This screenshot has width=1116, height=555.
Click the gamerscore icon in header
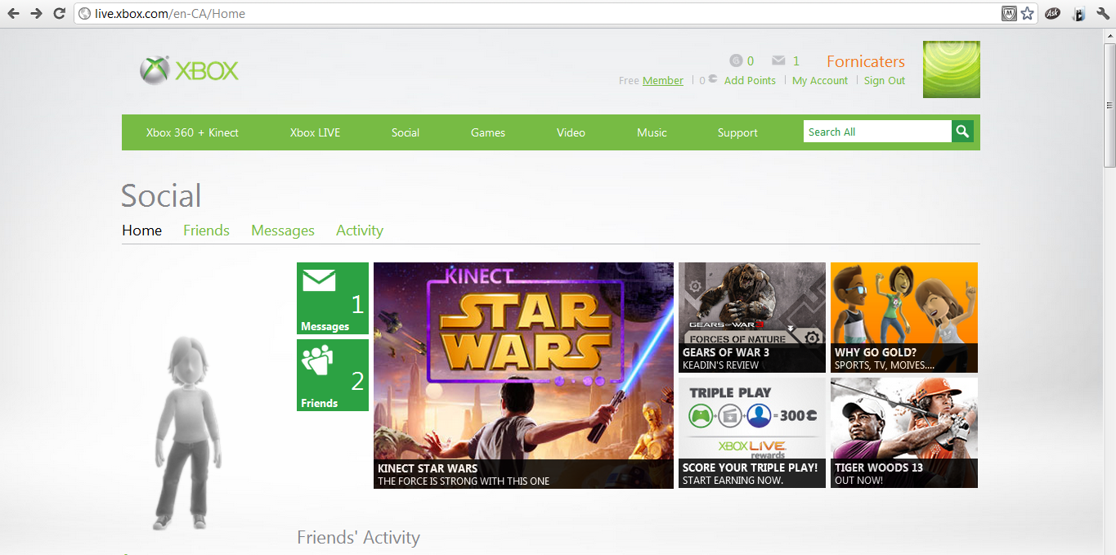click(736, 60)
